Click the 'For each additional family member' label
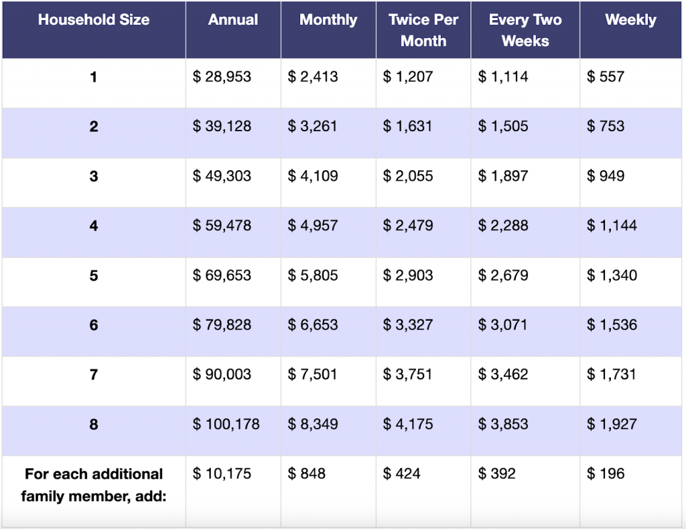Image resolution: width=686 pixels, height=529 pixels. [93, 485]
